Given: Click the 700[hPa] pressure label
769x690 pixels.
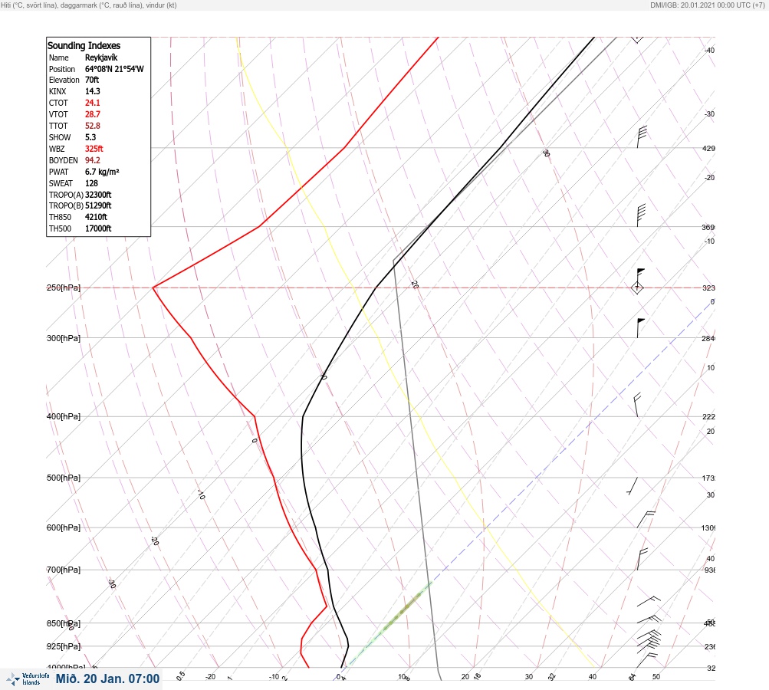Looking at the screenshot, I should coord(64,570).
